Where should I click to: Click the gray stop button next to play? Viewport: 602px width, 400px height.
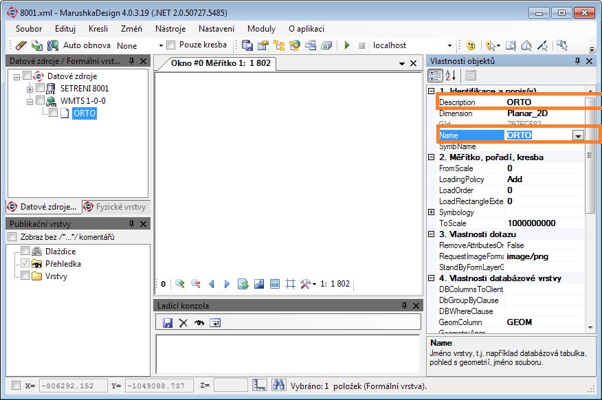[x=361, y=45]
